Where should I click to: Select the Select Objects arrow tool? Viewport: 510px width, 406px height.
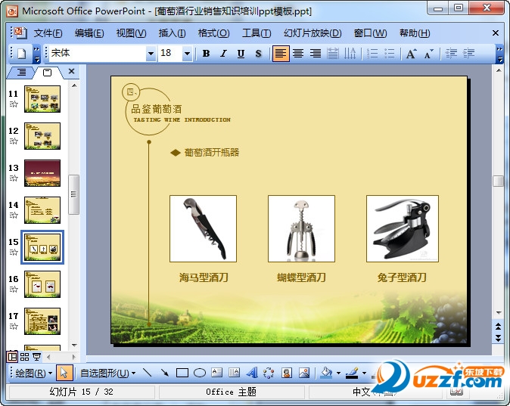[x=64, y=373]
